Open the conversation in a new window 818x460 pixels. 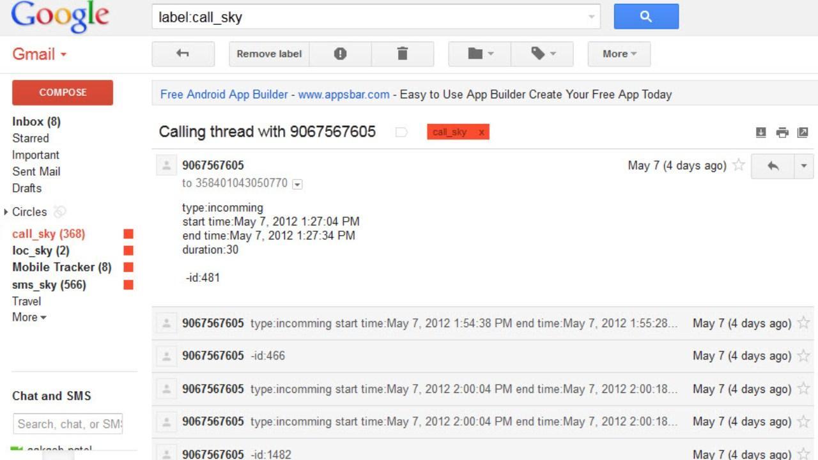point(803,132)
